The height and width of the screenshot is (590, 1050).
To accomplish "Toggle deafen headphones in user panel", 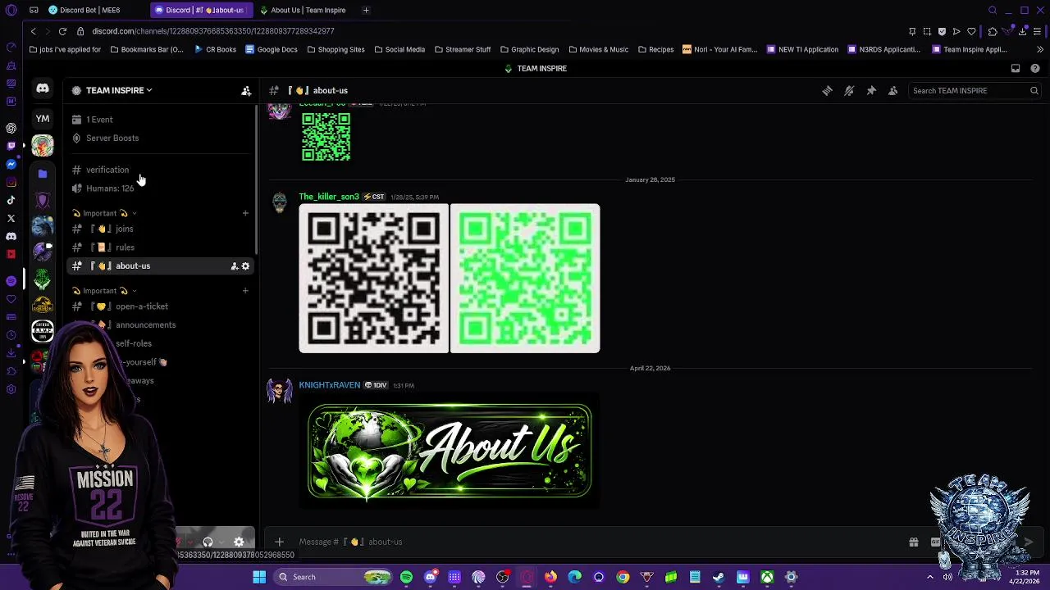I will pyautogui.click(x=208, y=542).
